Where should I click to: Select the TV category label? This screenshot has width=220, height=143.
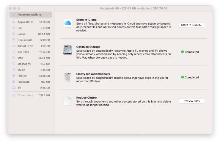click(19, 88)
